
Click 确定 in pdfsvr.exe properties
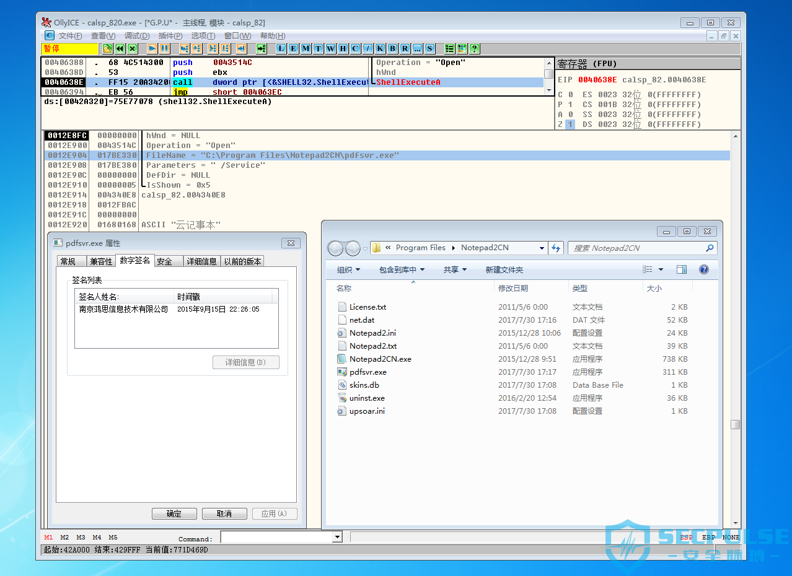tap(174, 514)
